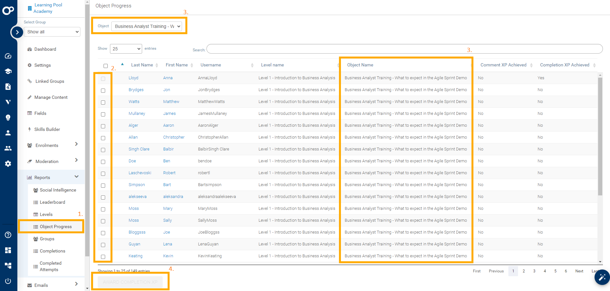Screen dimensions: 610x291
Task: Click the gear icon in left rail
Action: coord(8,164)
